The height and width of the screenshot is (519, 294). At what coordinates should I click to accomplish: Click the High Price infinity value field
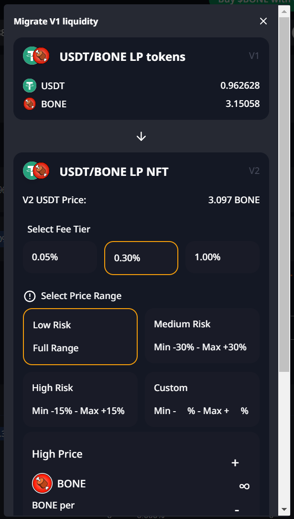coord(244,486)
